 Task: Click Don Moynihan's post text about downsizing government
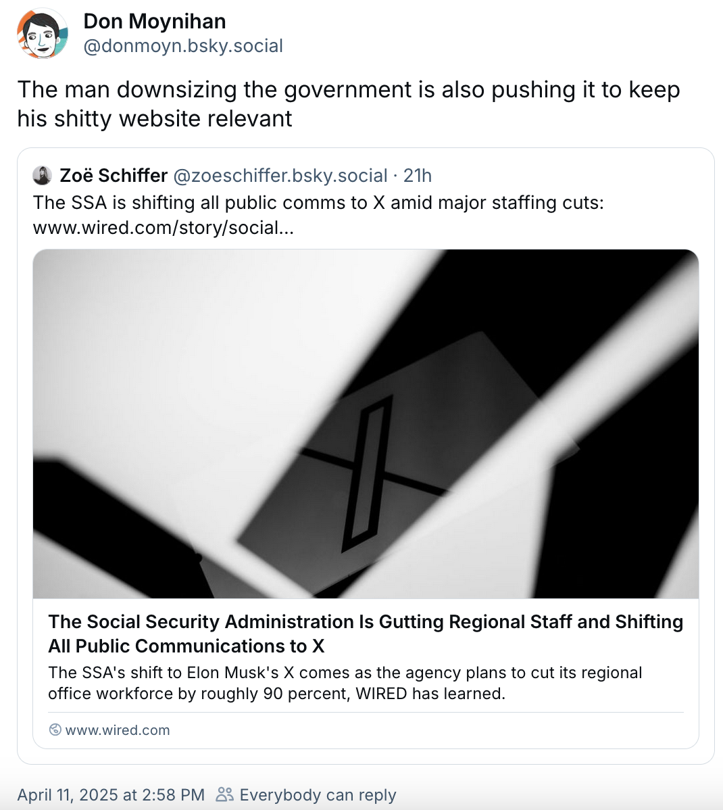click(349, 103)
